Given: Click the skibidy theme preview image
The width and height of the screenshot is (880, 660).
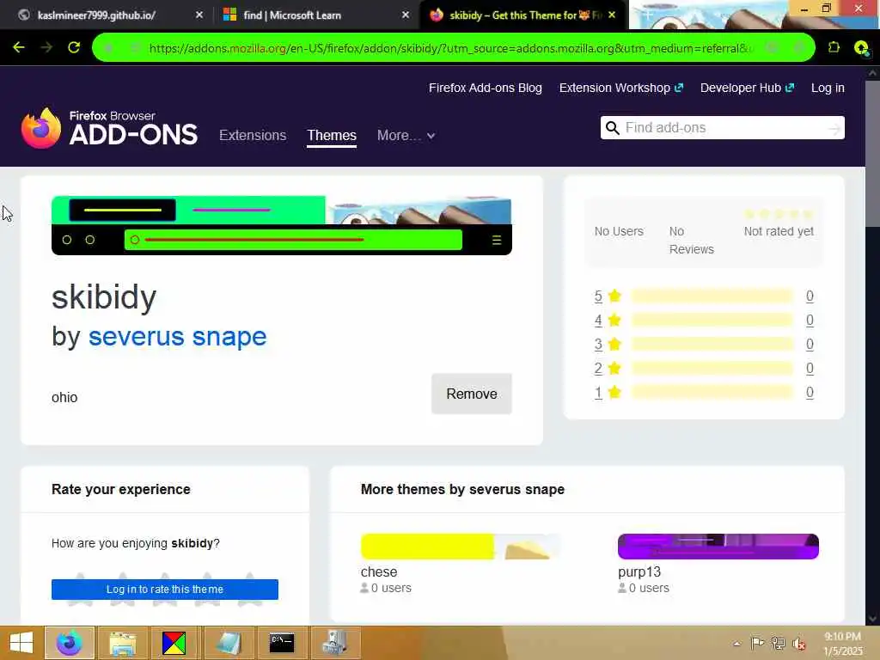Looking at the screenshot, I should (x=282, y=225).
